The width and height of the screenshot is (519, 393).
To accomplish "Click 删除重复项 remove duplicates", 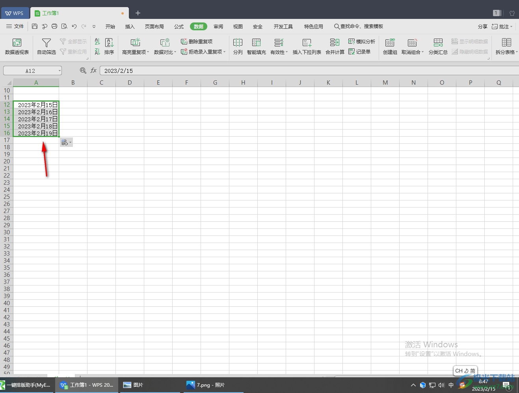I will 197,41.
